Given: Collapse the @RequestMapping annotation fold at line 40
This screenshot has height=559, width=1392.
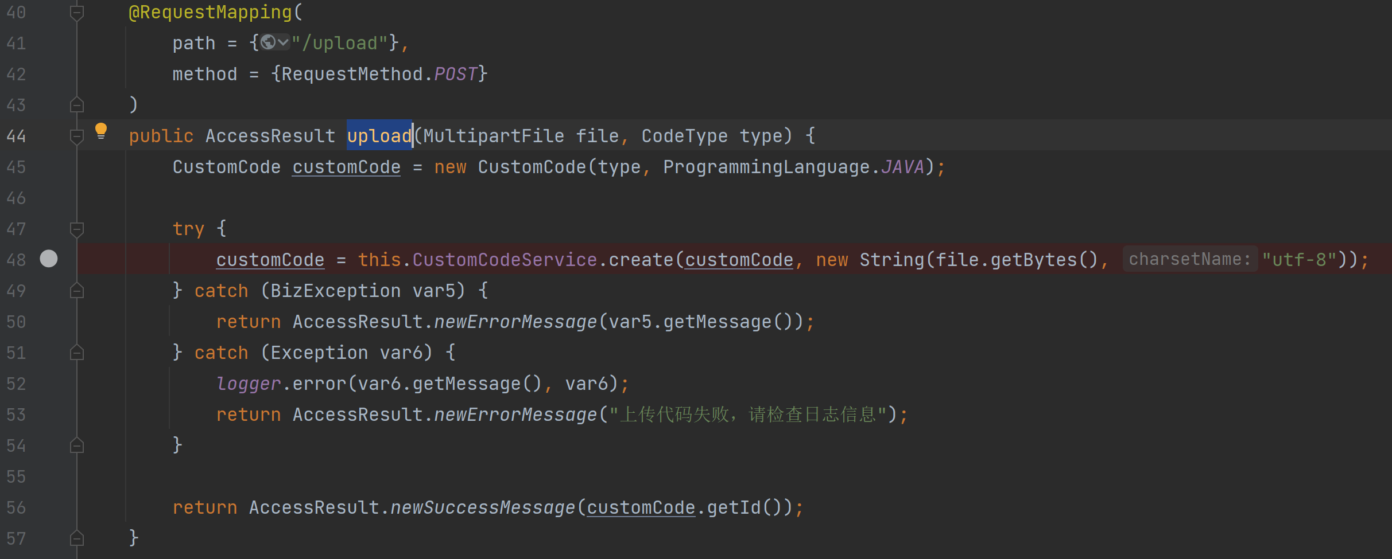Looking at the screenshot, I should point(76,12).
